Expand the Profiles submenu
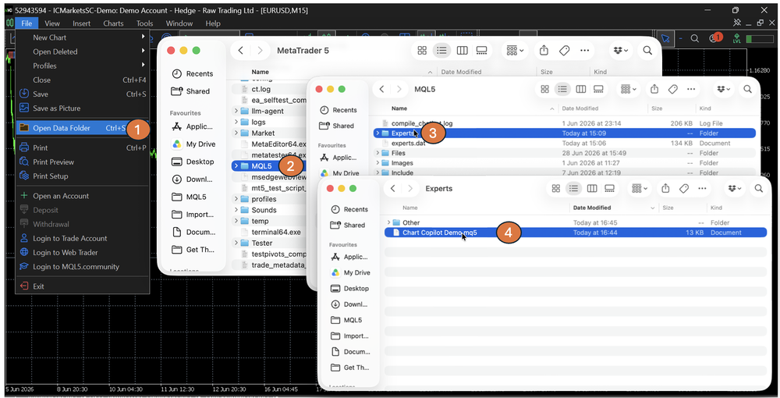Viewport: 780px width, 398px height. [x=83, y=66]
